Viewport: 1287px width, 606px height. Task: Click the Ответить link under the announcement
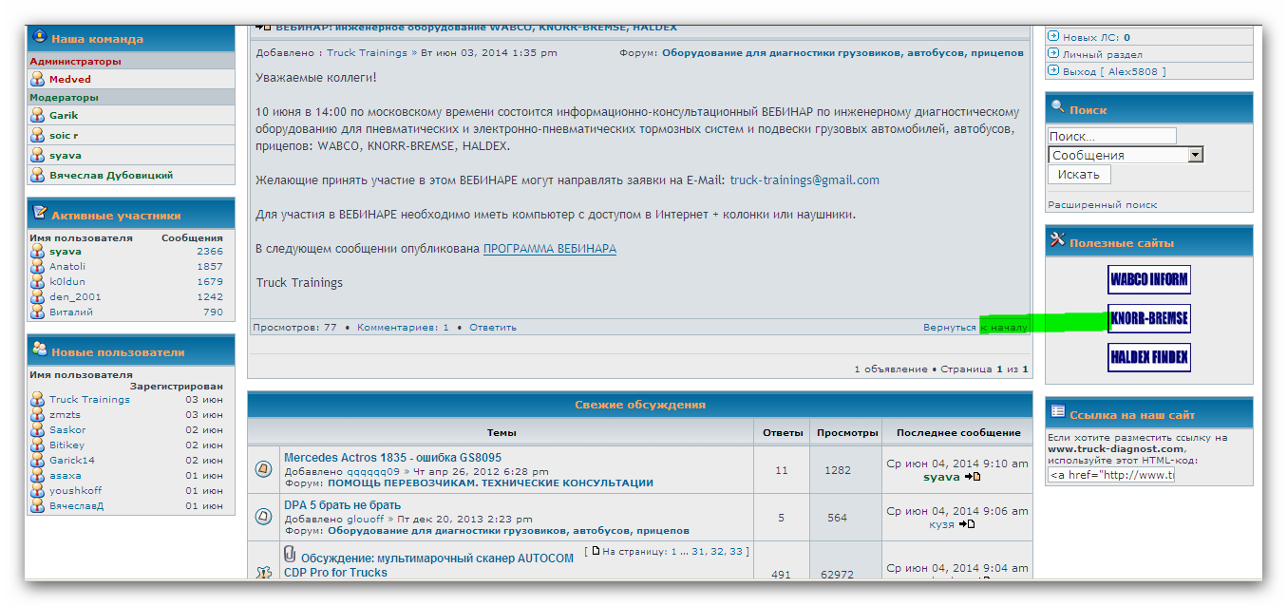pyautogui.click(x=493, y=328)
